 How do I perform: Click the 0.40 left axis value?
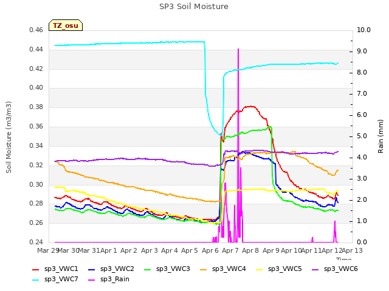(x=36, y=88)
